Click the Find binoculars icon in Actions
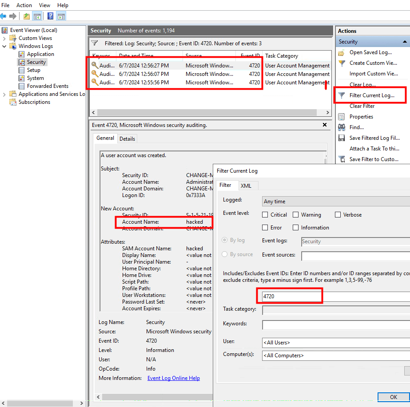 tap(342, 127)
